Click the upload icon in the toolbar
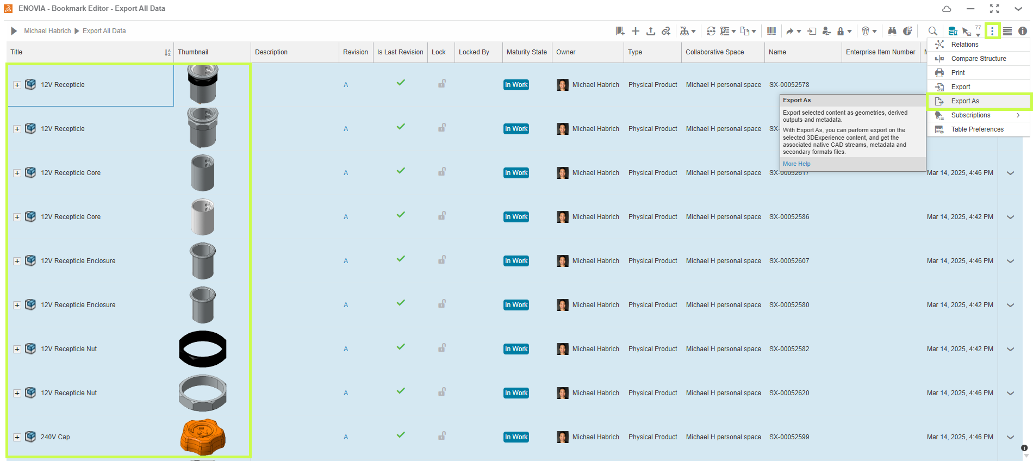1033x461 pixels. click(650, 31)
